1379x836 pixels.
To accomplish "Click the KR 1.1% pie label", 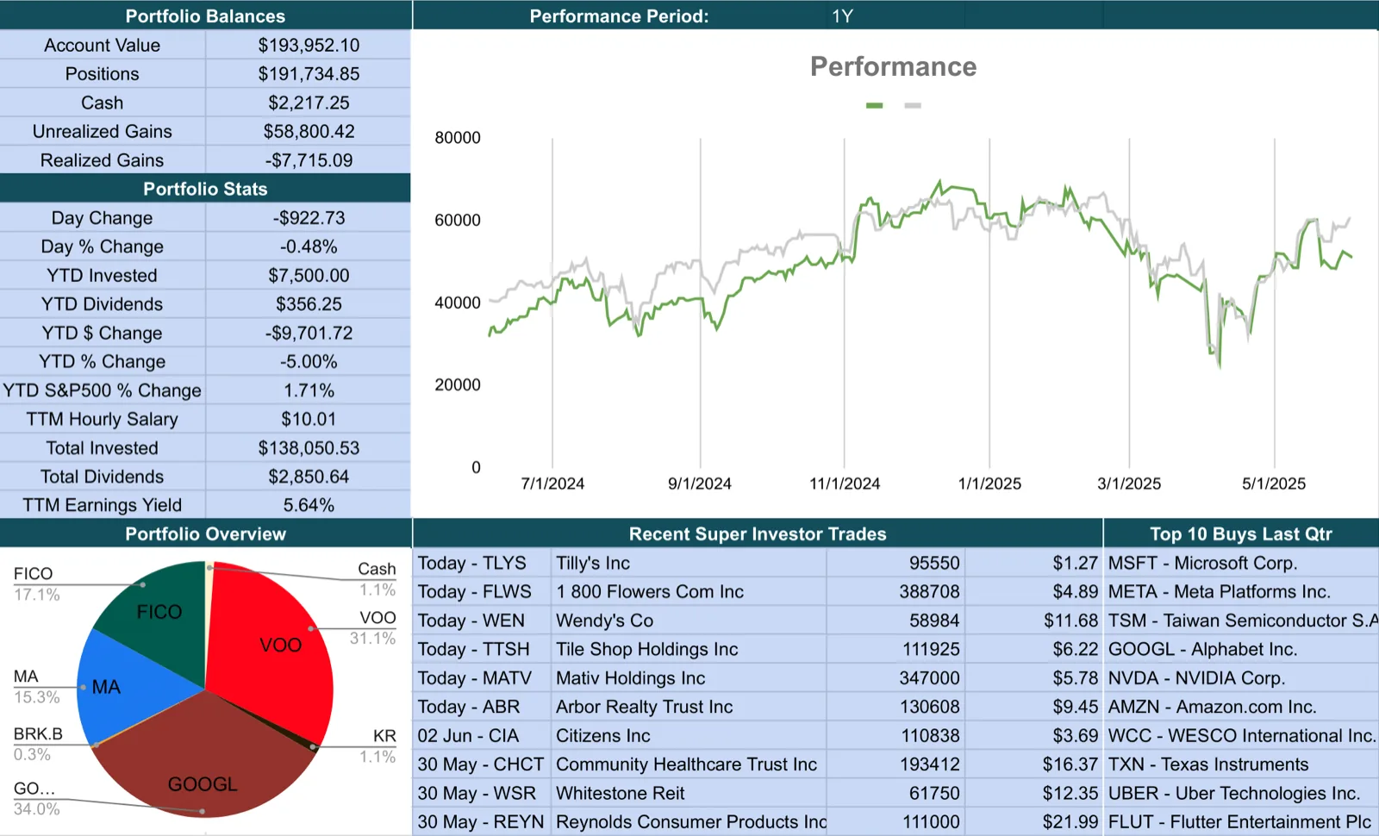I will 379,746.
